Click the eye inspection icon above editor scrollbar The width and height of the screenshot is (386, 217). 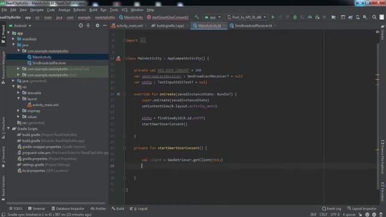coord(378,32)
